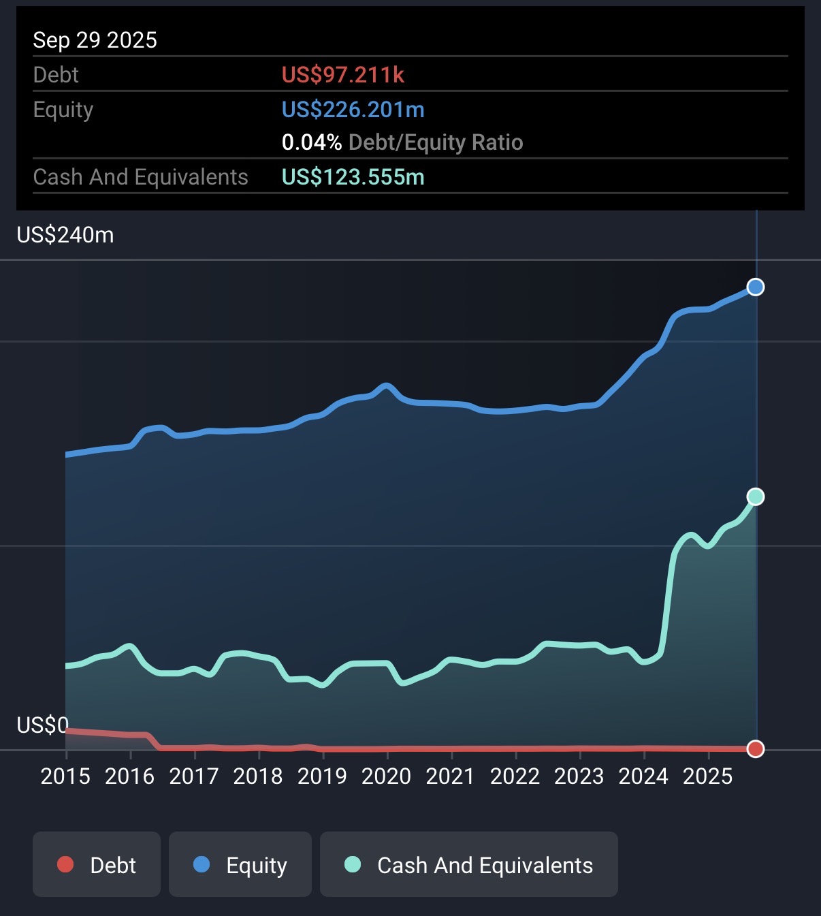
Task: Click the 0.04% Debt/Equity Ratio text
Action: pyautogui.click(x=402, y=142)
